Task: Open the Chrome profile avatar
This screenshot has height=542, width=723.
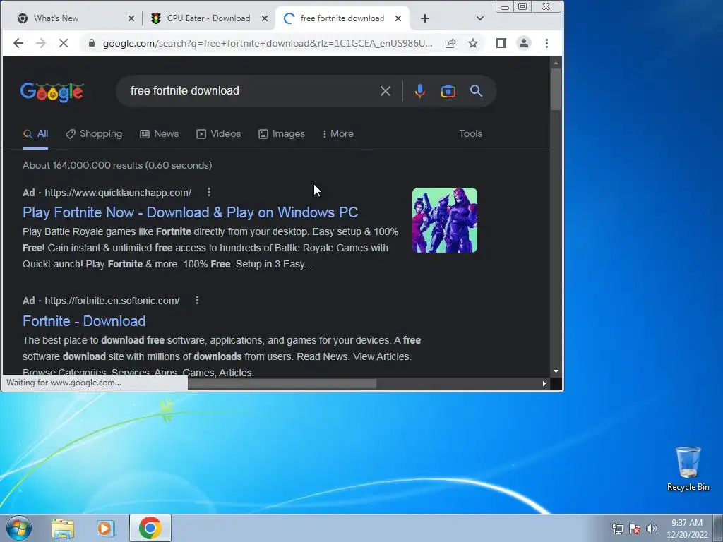Action: [x=524, y=43]
